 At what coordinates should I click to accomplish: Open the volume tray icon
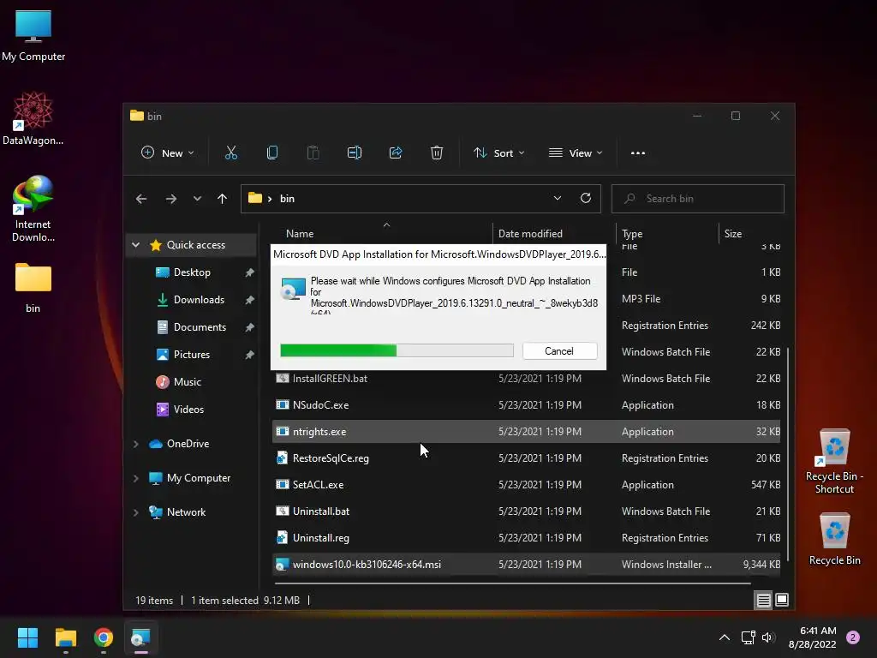click(767, 637)
